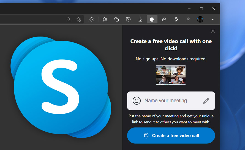245x150 pixels.
Task: Open the Favorites list icon
Action: pyautogui.click(x=105, y=19)
